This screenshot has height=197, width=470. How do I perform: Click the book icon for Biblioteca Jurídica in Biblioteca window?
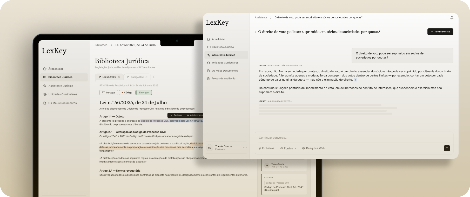tap(45, 77)
